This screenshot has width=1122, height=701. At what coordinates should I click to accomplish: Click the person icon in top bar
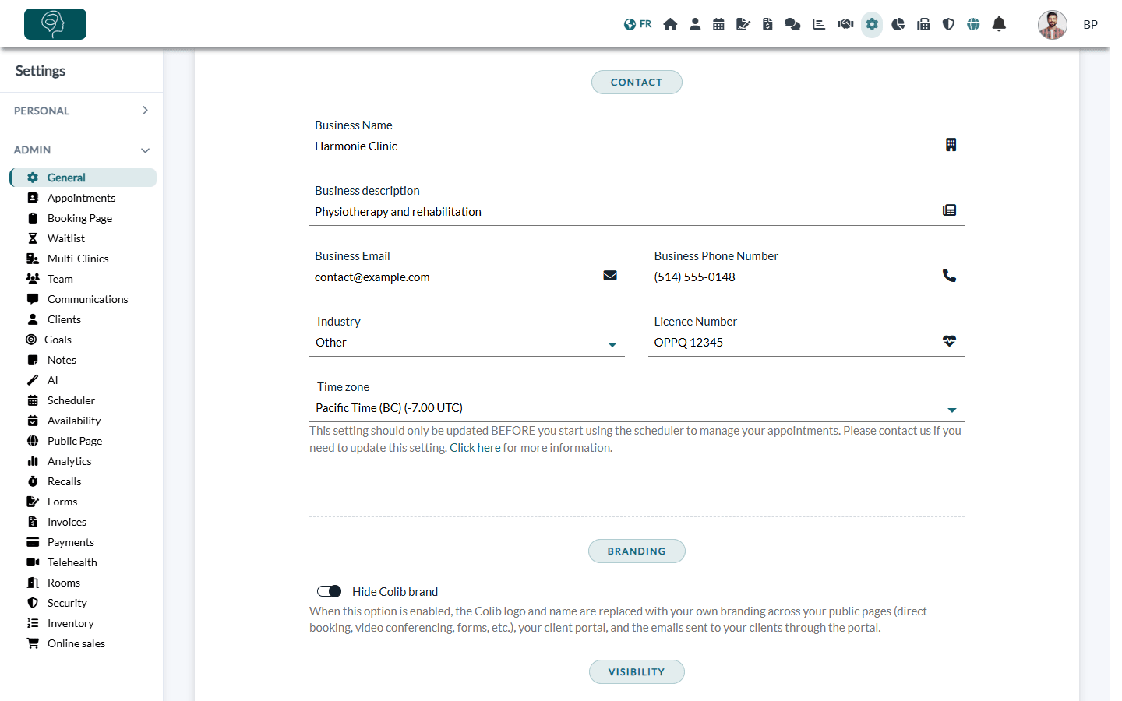point(695,24)
